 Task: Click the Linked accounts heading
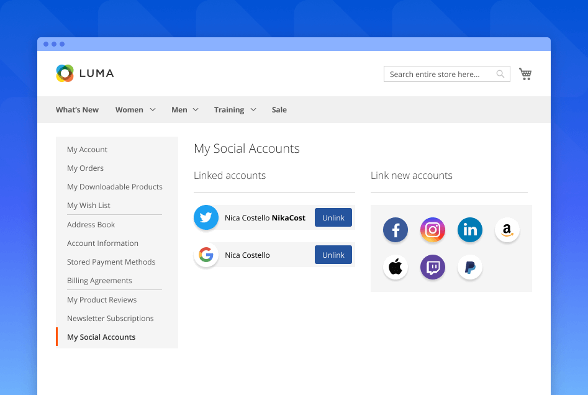pos(230,175)
